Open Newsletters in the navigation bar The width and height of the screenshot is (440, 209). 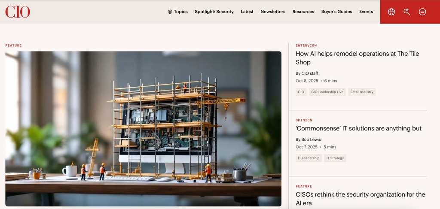pyautogui.click(x=273, y=12)
